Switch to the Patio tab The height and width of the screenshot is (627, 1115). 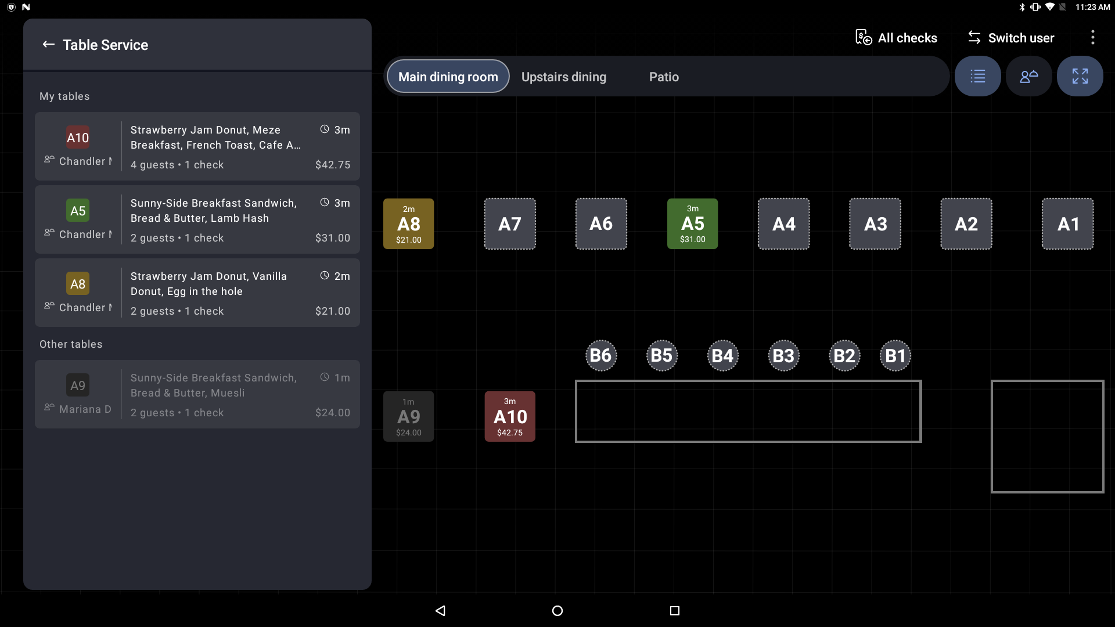663,76
